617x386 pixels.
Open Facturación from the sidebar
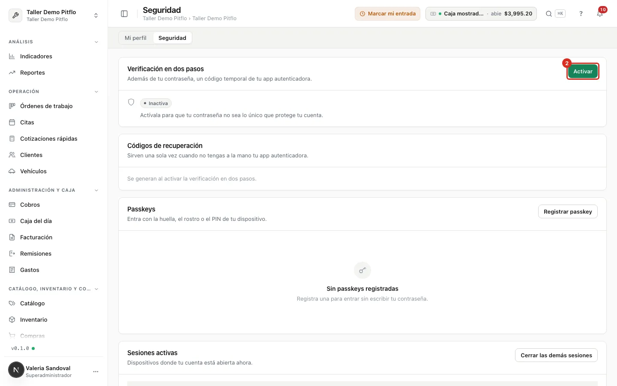pyautogui.click(x=54, y=237)
